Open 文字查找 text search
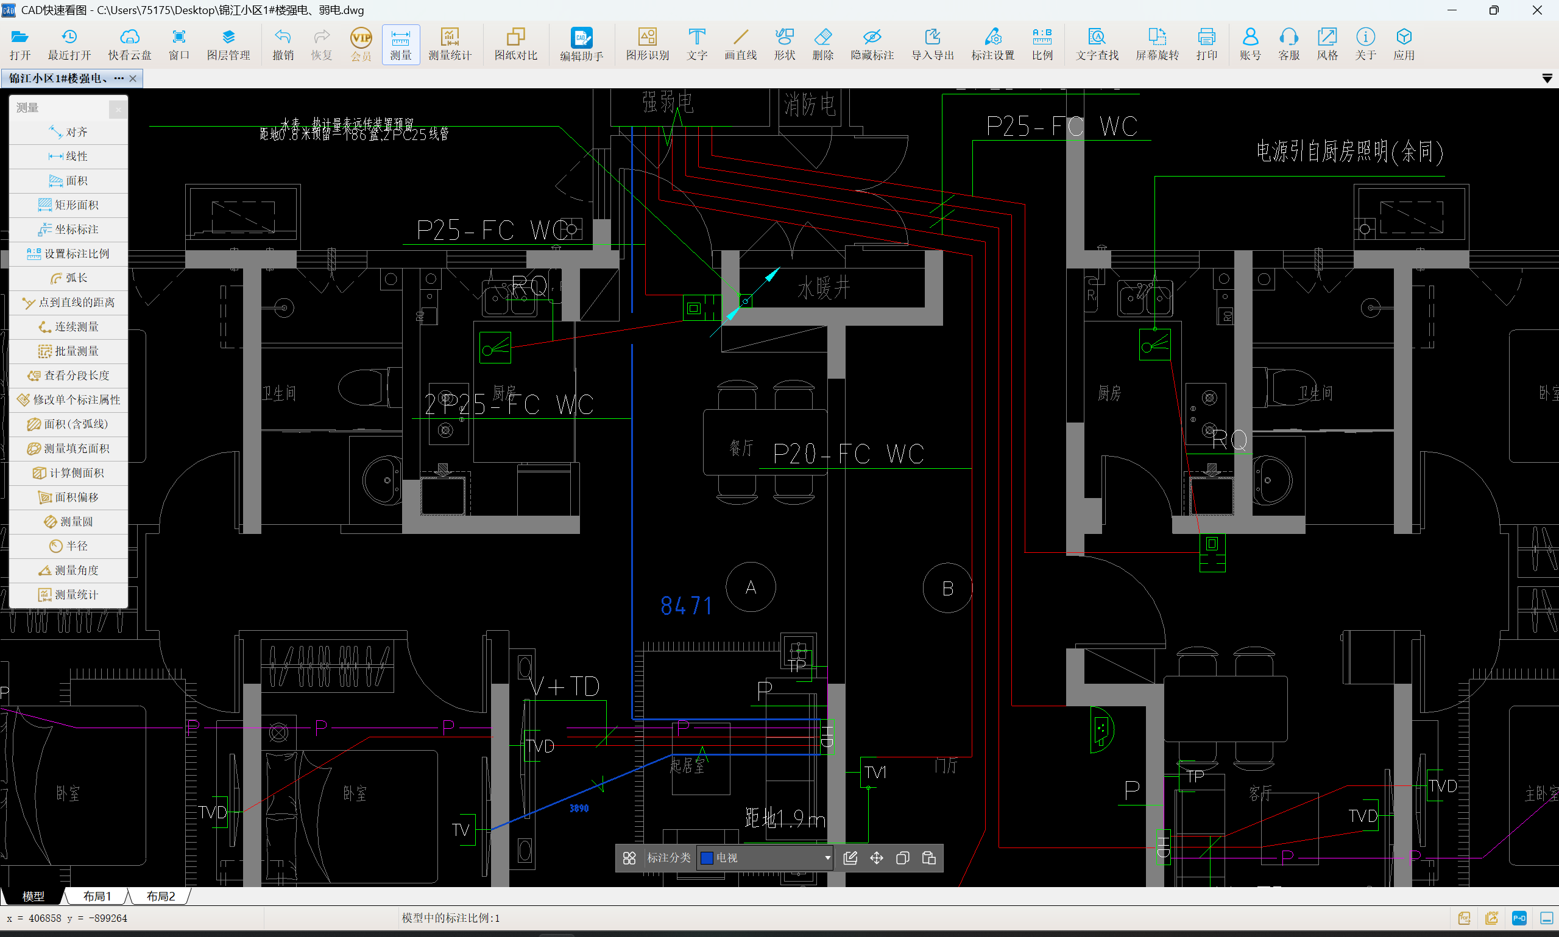Screen dimensions: 1559x937 tap(1097, 44)
